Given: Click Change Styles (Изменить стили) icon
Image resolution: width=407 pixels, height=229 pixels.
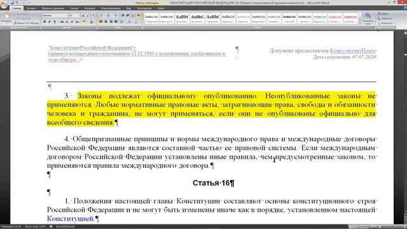Looking at the screenshot, I should click(368, 18).
